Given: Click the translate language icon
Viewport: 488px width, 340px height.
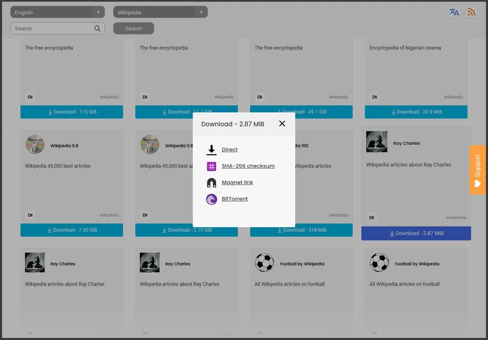Looking at the screenshot, I should point(454,12).
